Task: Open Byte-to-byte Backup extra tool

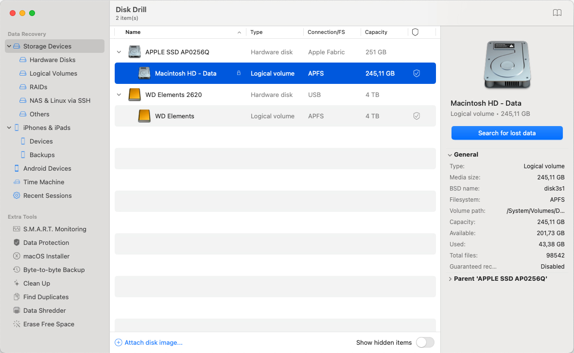Action: [55, 270]
